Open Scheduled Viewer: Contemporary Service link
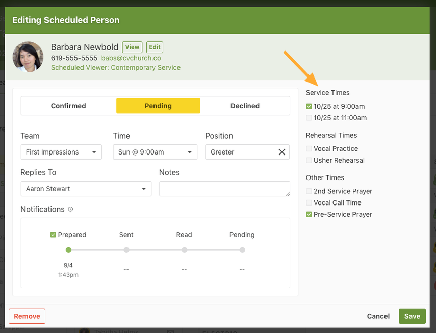This screenshot has width=436, height=333. click(x=116, y=68)
